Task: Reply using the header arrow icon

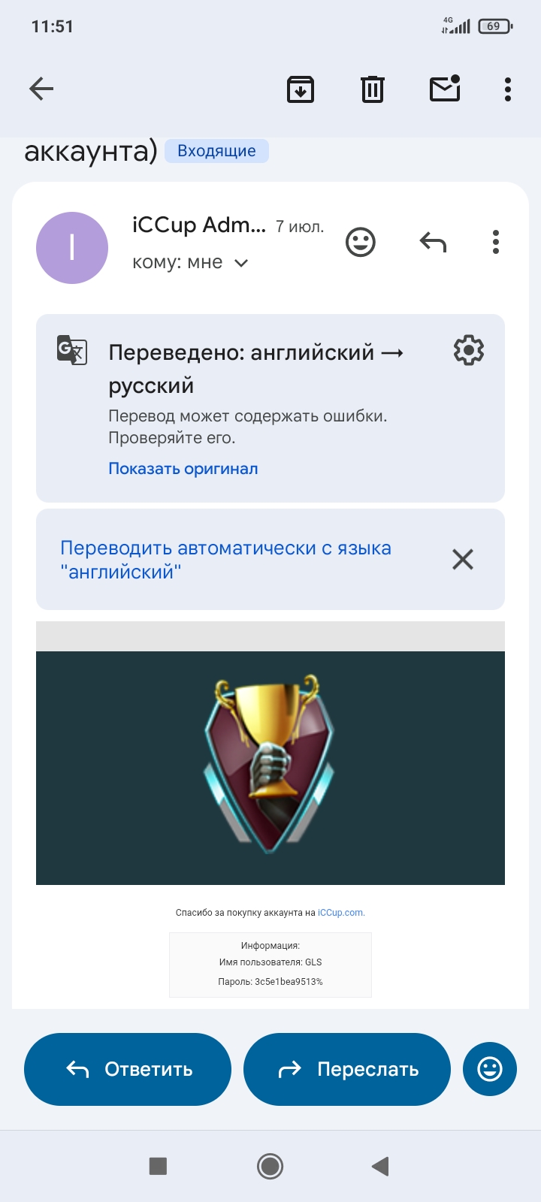Action: click(433, 242)
